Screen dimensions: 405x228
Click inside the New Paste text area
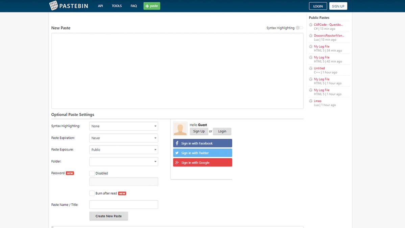tap(177, 71)
